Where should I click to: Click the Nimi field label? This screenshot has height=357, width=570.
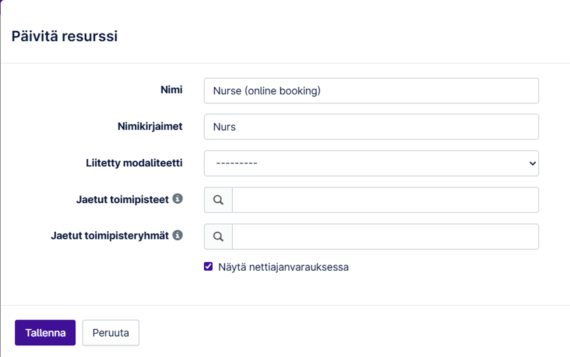click(171, 90)
